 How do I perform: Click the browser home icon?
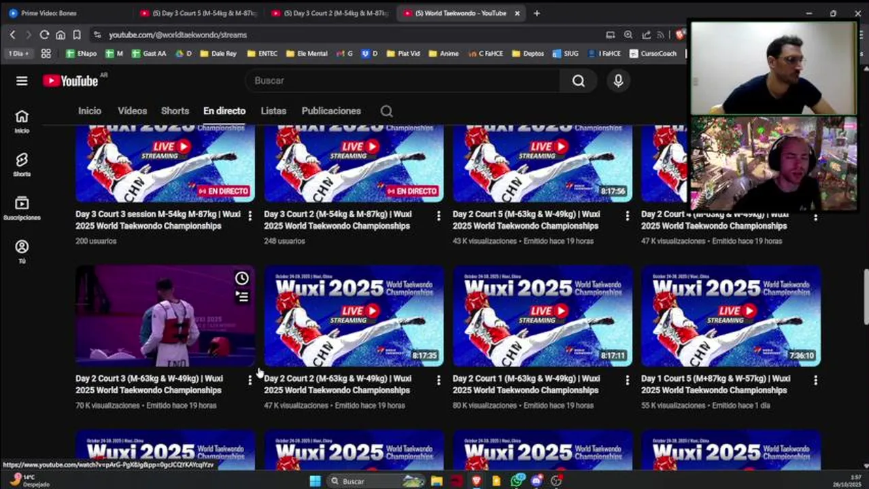coord(61,35)
